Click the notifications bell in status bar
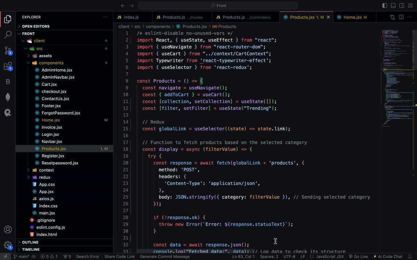417x260 pixels. pyautogui.click(x=410, y=256)
